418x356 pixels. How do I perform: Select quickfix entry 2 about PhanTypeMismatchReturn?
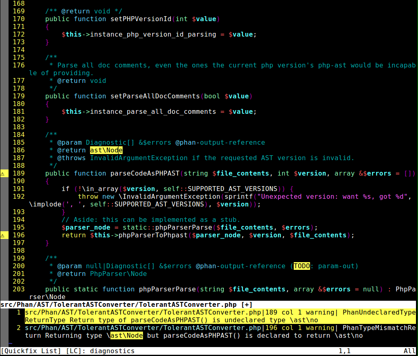point(220,332)
